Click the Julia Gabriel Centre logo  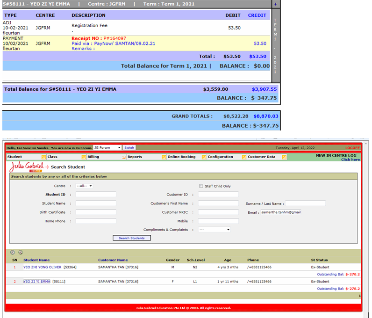[27, 166]
